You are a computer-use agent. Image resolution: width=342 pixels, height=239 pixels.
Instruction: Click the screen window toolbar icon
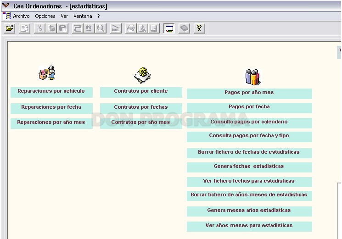pyautogui.click(x=169, y=28)
